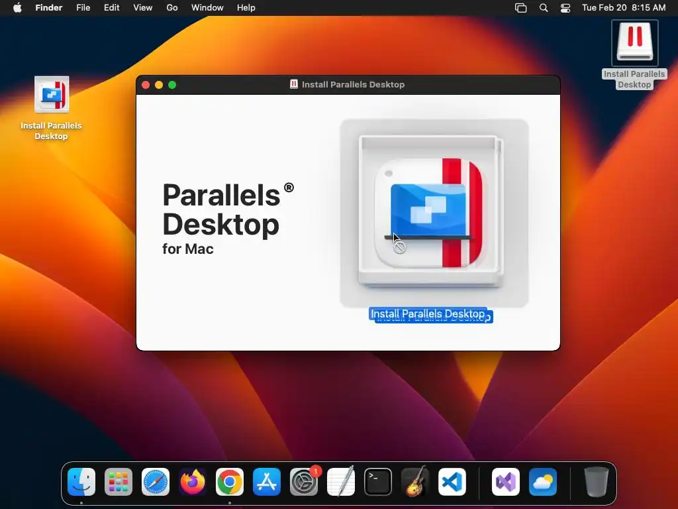Open Control Center in menu bar
Image resolution: width=678 pixels, height=509 pixels.
coord(565,8)
